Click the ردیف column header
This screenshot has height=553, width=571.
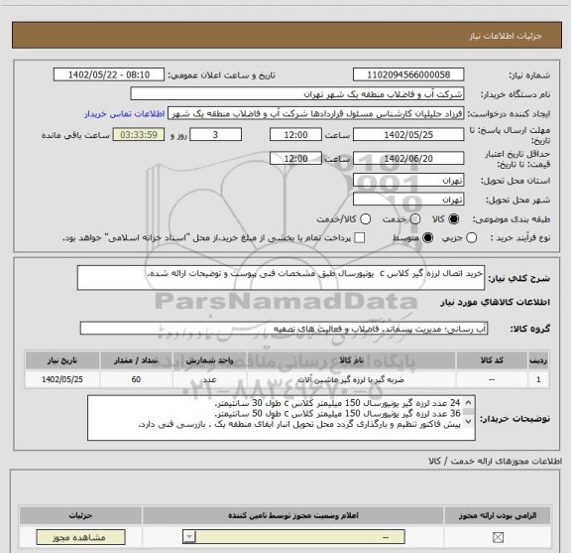coord(538,360)
